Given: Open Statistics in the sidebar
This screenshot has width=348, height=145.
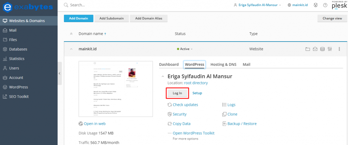Looking at the screenshot, I should coord(29,59).
